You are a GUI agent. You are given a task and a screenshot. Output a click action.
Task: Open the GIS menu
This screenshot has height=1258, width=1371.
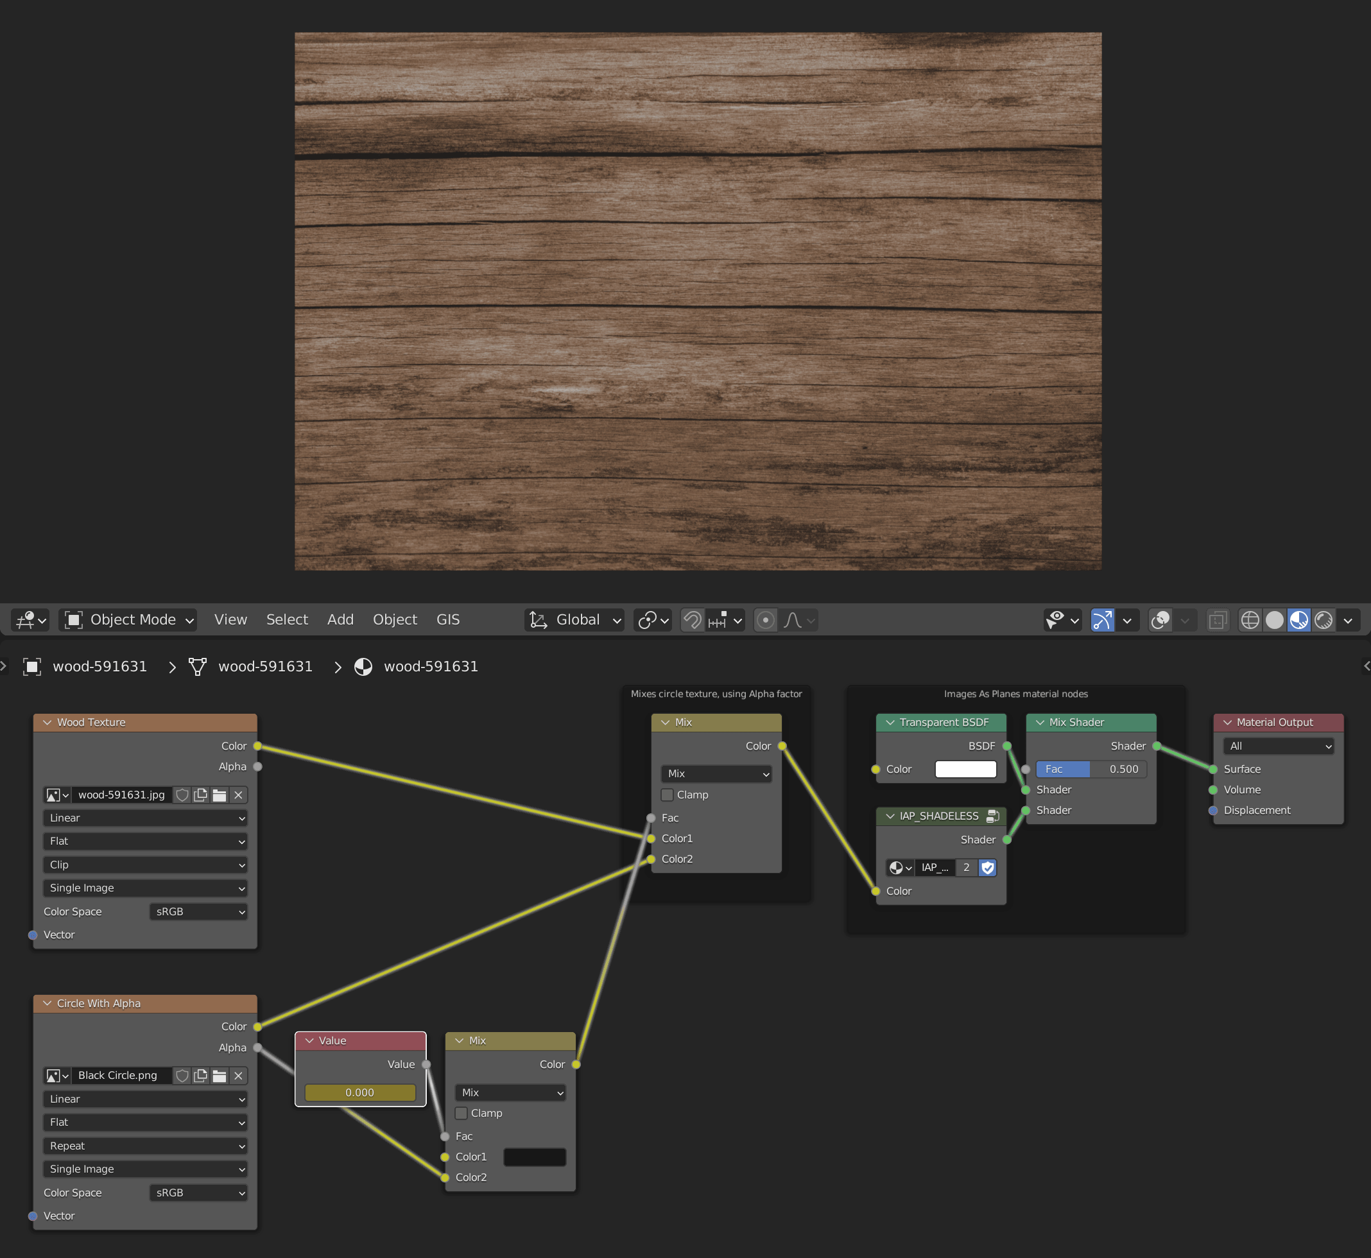pyautogui.click(x=447, y=619)
